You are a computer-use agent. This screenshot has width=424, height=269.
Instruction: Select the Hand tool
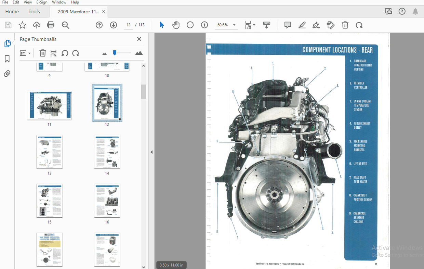point(176,25)
